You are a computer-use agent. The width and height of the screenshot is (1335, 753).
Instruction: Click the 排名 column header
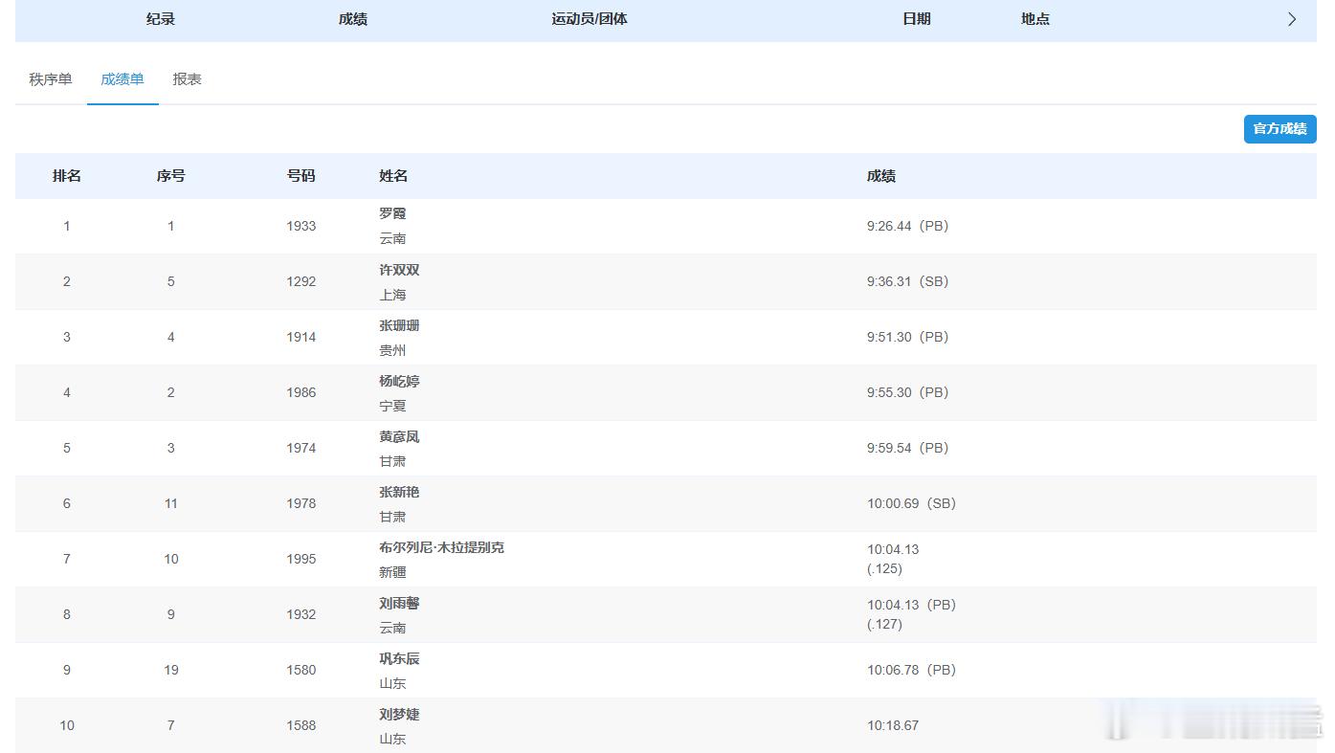pos(67,176)
